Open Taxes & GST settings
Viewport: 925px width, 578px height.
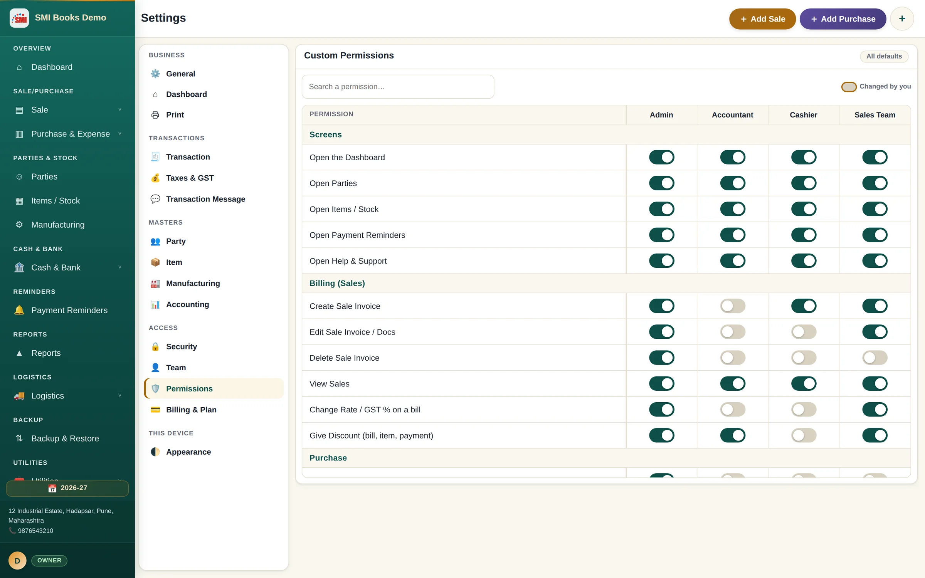tap(214, 178)
